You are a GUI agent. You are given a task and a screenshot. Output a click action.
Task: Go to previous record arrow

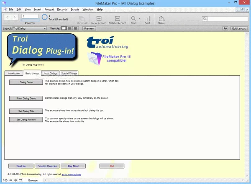tap(7, 17)
